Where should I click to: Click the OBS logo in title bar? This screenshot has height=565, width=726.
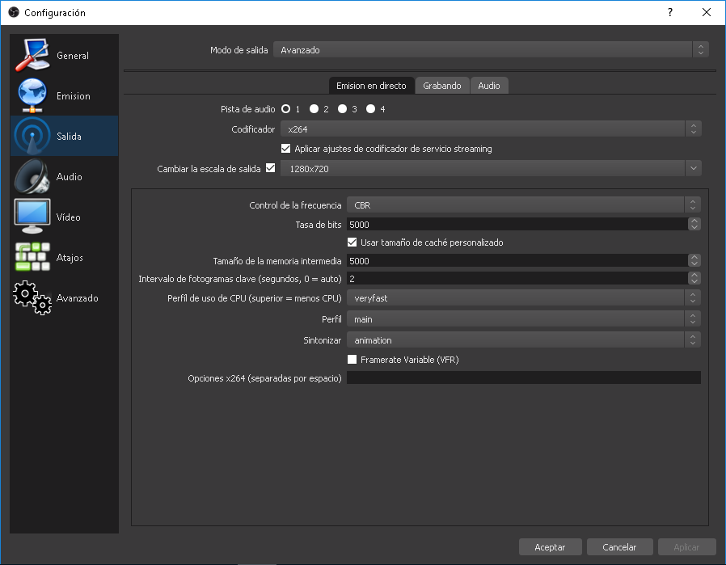14,12
